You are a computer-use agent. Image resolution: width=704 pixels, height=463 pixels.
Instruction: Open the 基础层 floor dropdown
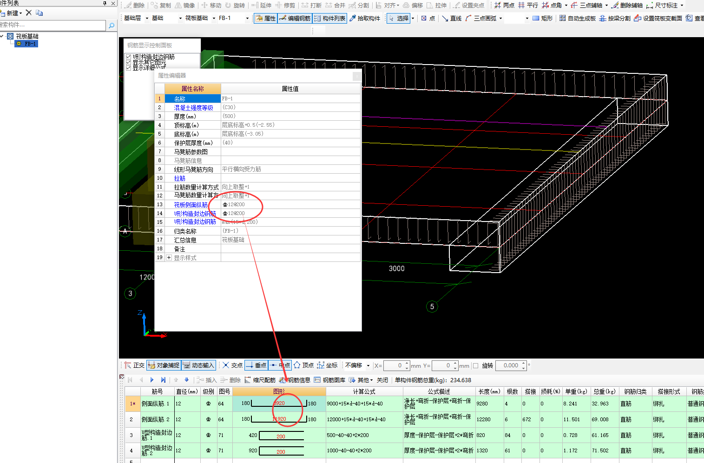(x=147, y=18)
